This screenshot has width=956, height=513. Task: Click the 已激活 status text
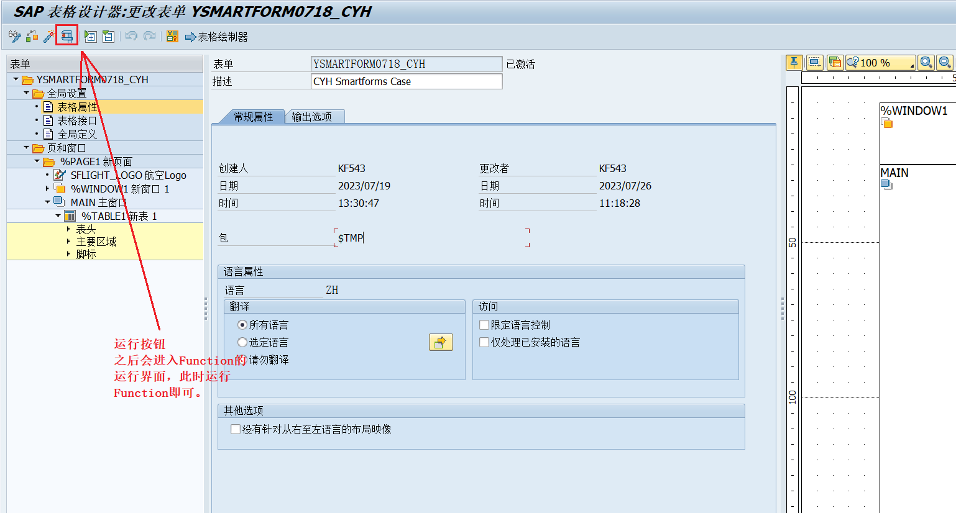[x=521, y=64]
